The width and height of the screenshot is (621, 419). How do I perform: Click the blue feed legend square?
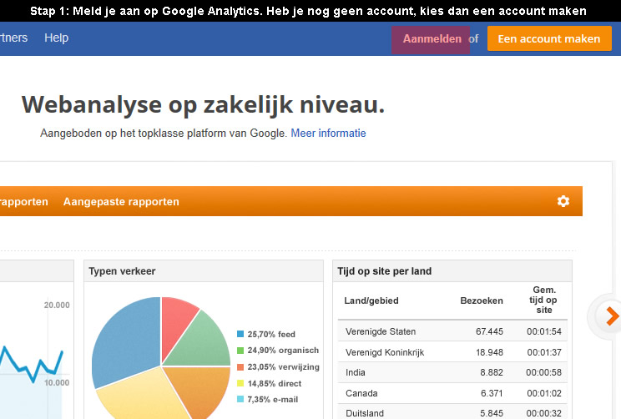click(240, 334)
